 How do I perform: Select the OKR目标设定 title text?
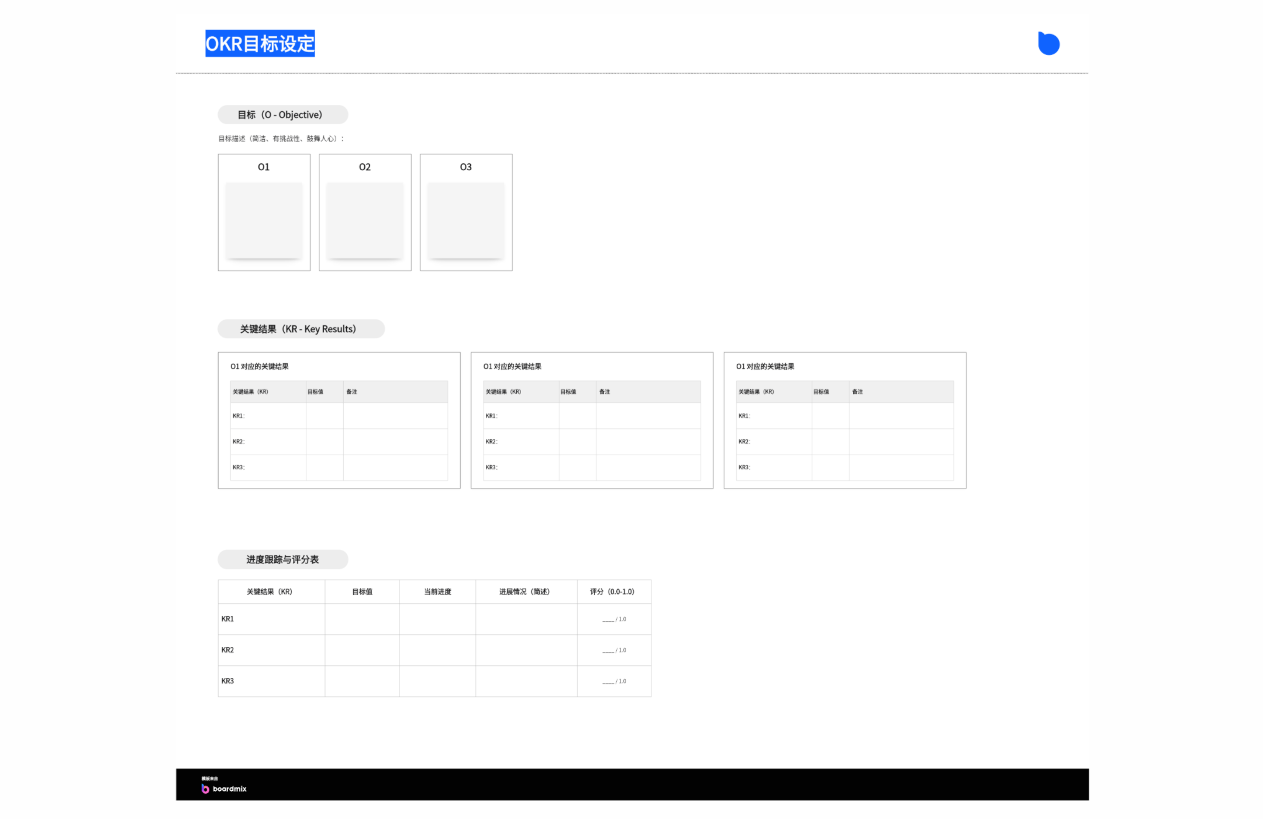click(260, 44)
